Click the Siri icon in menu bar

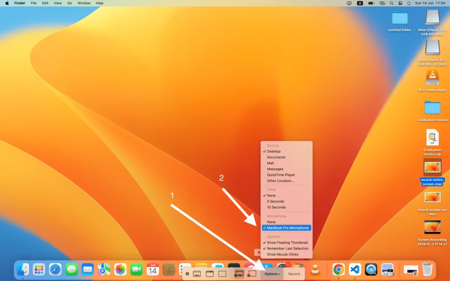409,3
